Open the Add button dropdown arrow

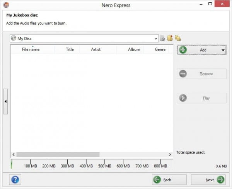pyautogui.click(x=223, y=50)
